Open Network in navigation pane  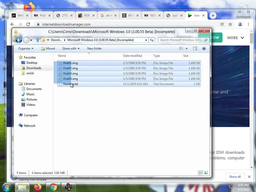click(29, 126)
